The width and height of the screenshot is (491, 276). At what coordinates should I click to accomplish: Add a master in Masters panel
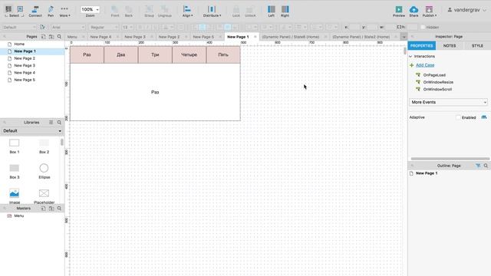tap(43, 209)
